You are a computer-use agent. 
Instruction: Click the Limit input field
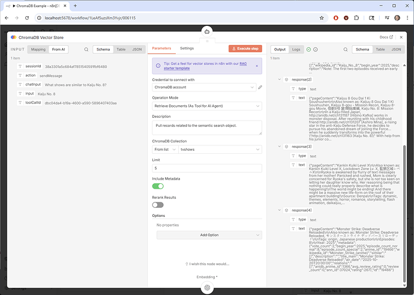coord(207,168)
